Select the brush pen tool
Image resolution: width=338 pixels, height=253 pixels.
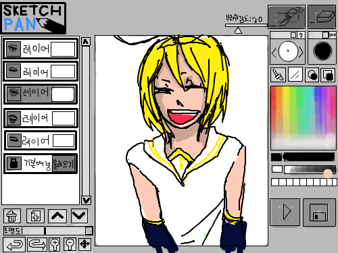287,17
